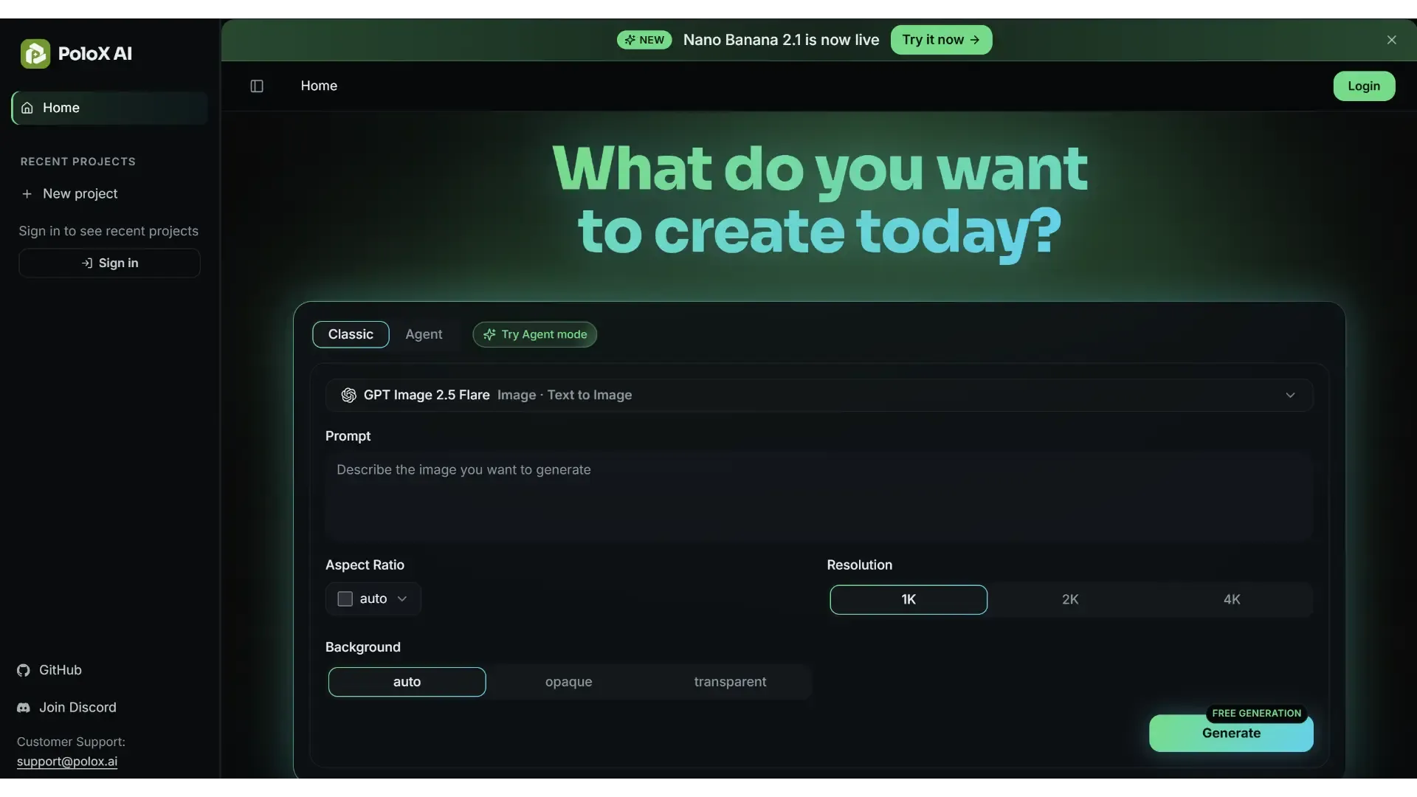1417x797 pixels.
Task: Open the Aspect Ratio auto dropdown
Action: pos(373,598)
